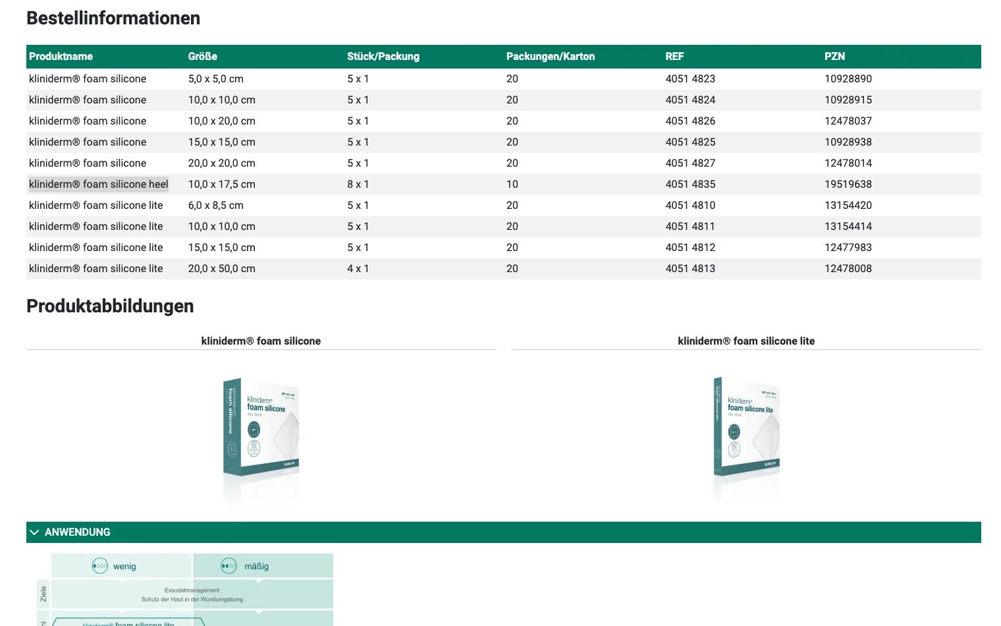Select PZN value 10928938
This screenshot has height=626, width=1001.
click(848, 142)
